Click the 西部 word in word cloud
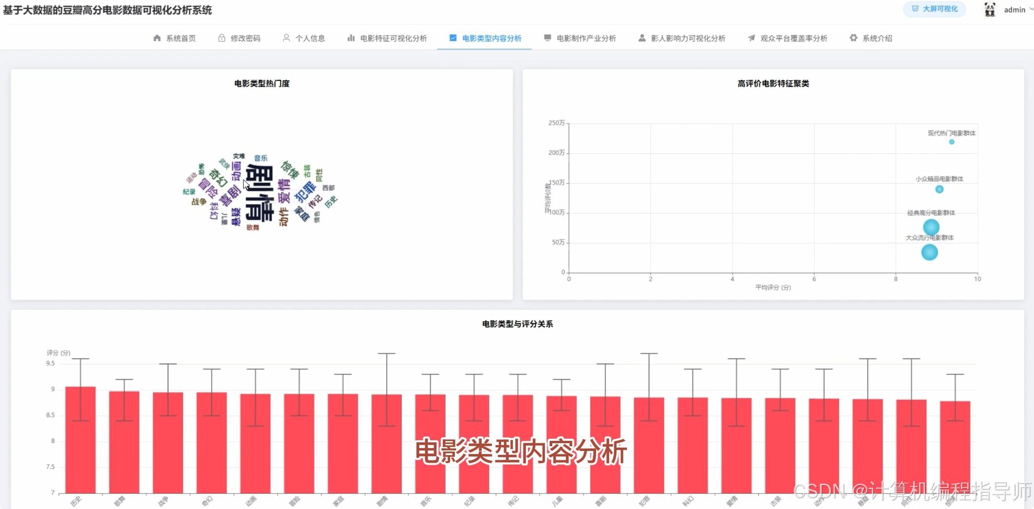This screenshot has width=1034, height=509. tap(328, 188)
